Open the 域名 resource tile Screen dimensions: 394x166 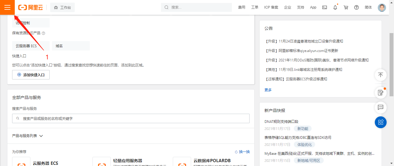(x=71, y=46)
